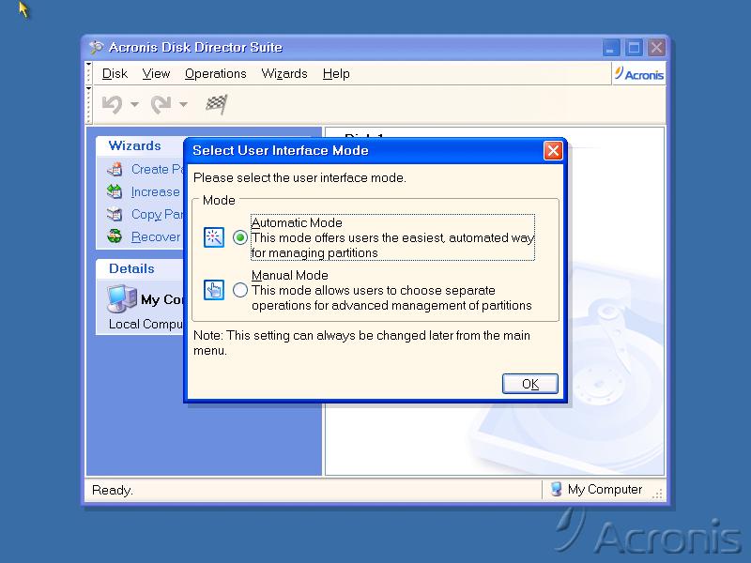Click the note about changing setting later
This screenshot has width=751, height=563.
[x=361, y=342]
